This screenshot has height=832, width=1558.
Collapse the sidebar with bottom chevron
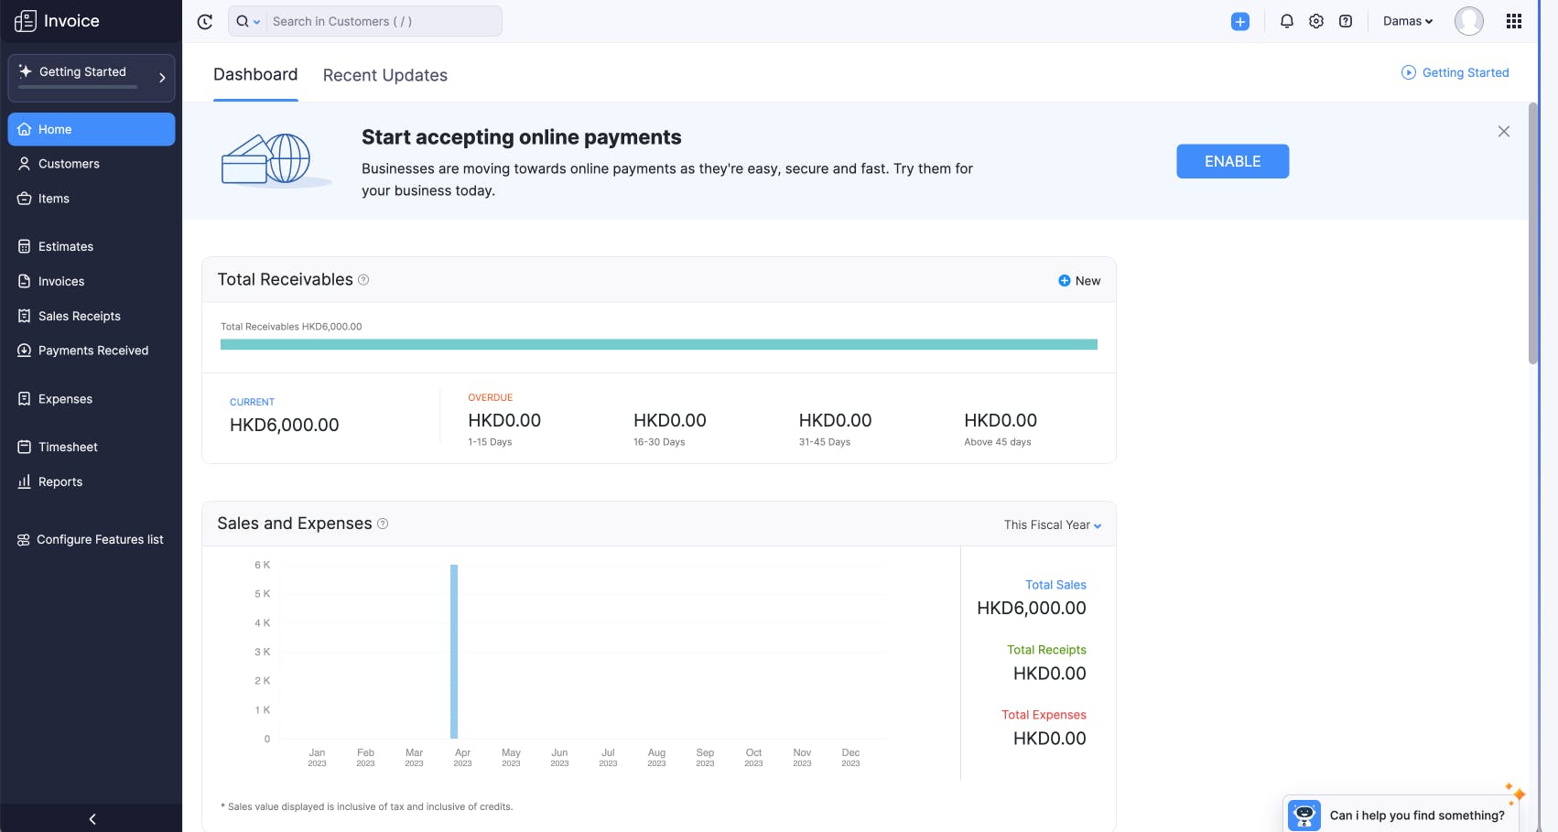pyautogui.click(x=92, y=819)
